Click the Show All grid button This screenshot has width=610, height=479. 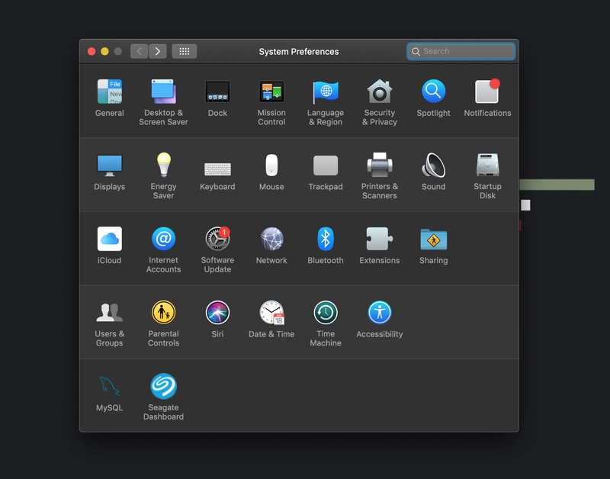(x=185, y=51)
